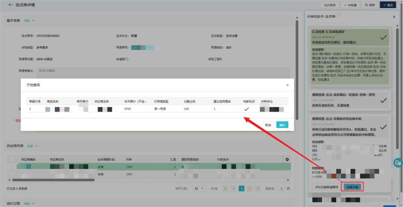This screenshot has height=207, width=403.
Task: Click the AI检查 toolbar button
Action: pyautogui.click(x=350, y=5)
